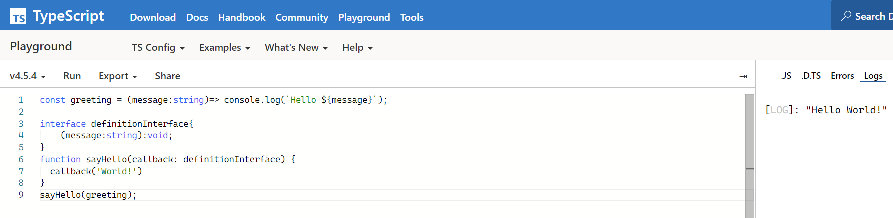Click the 'const greeting' code line
Viewport: 893px width, 218px height.
pos(214,100)
